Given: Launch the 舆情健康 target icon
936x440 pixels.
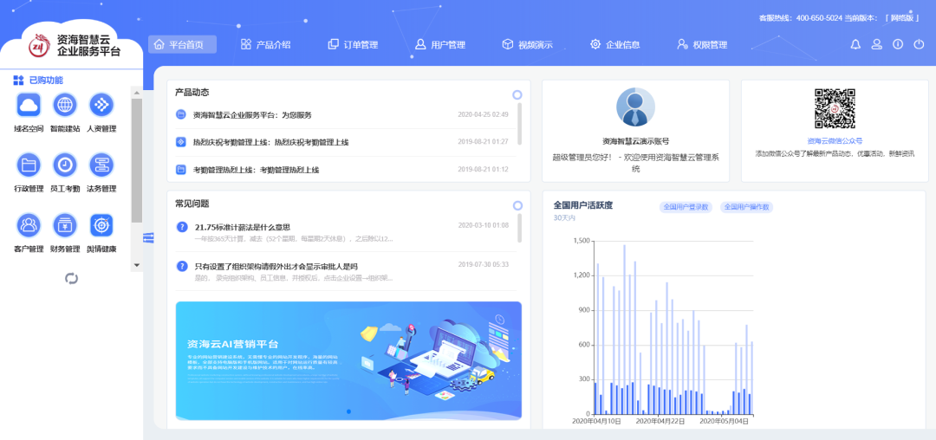Looking at the screenshot, I should [x=101, y=226].
